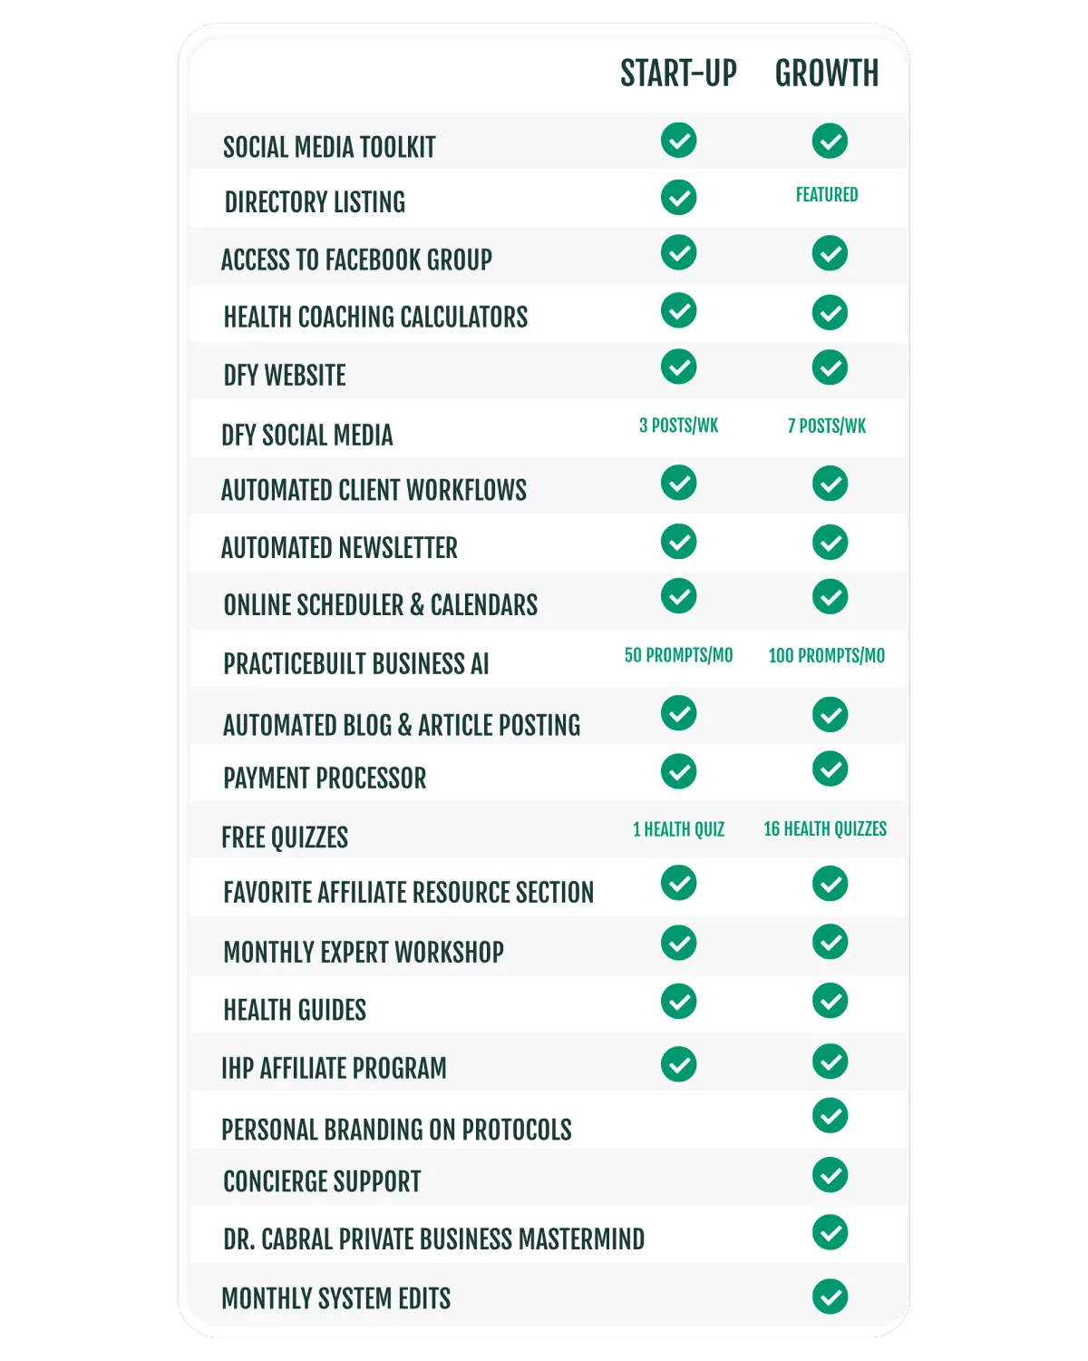Click the 7 POSTS/WK text

pyautogui.click(x=826, y=426)
